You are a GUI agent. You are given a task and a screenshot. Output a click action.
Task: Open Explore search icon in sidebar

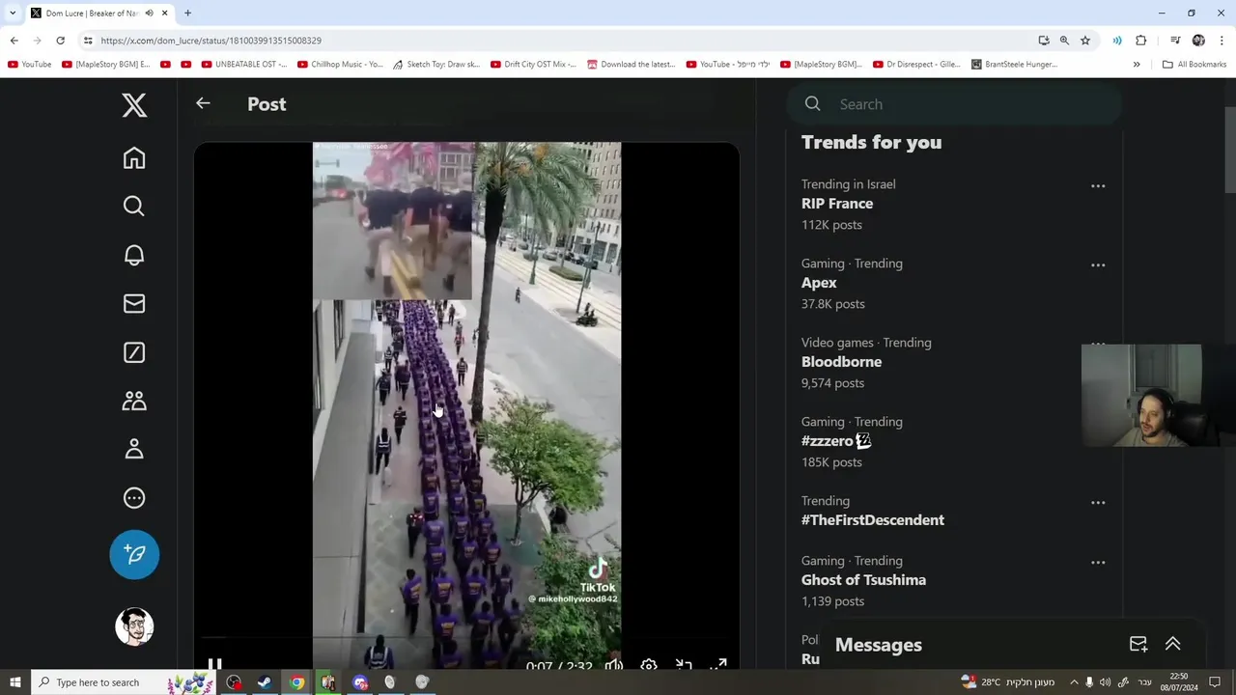pyautogui.click(x=134, y=206)
